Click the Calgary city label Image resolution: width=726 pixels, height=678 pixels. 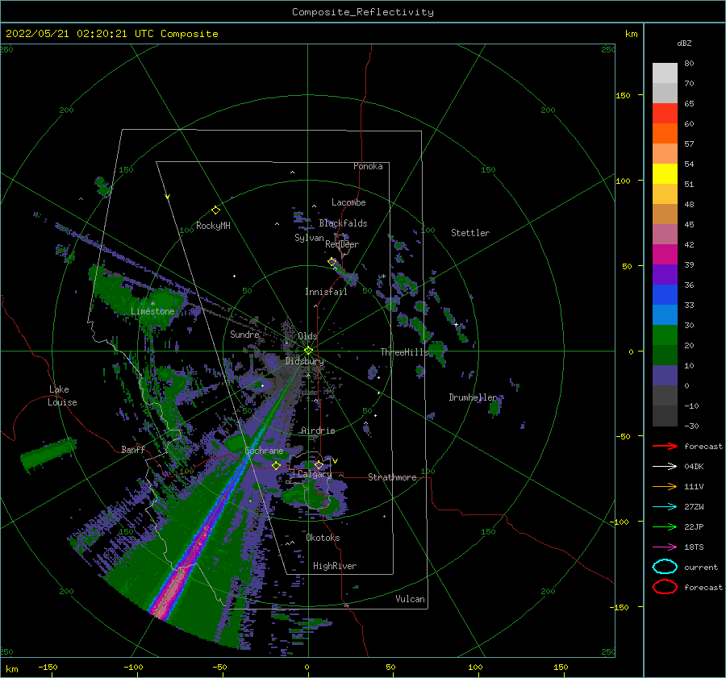315,474
